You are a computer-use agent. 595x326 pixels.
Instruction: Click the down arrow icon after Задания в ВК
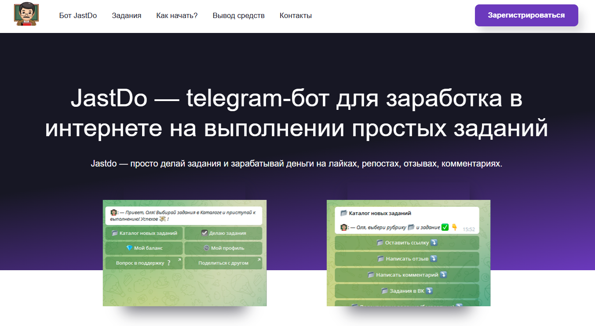pyautogui.click(x=430, y=291)
